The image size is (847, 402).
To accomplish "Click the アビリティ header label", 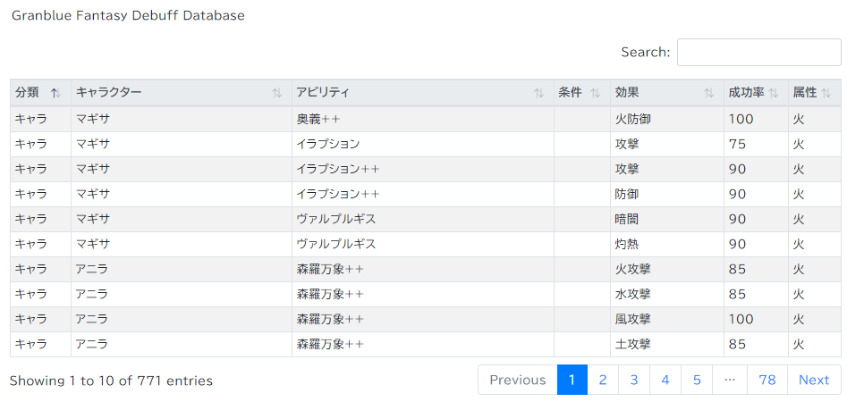I will tap(323, 93).
